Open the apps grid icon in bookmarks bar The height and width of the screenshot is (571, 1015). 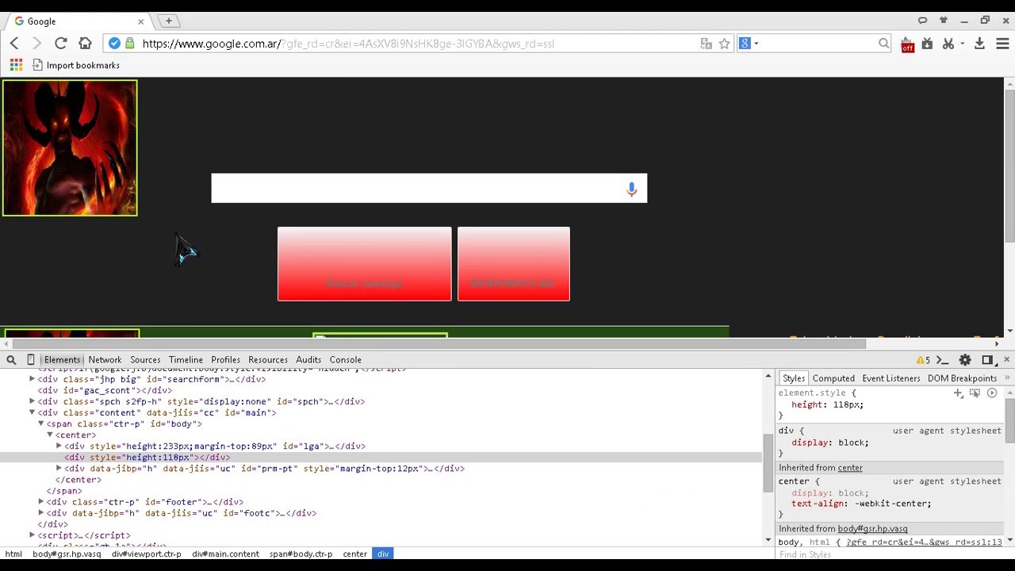[x=16, y=65]
